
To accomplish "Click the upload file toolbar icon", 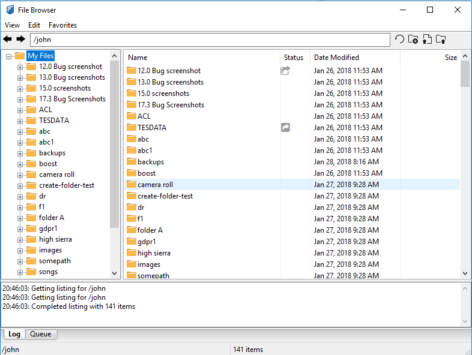I will point(427,40).
